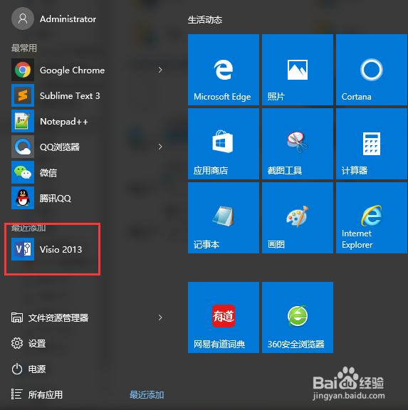Open the 应用商店 Store tile

[x=224, y=144]
